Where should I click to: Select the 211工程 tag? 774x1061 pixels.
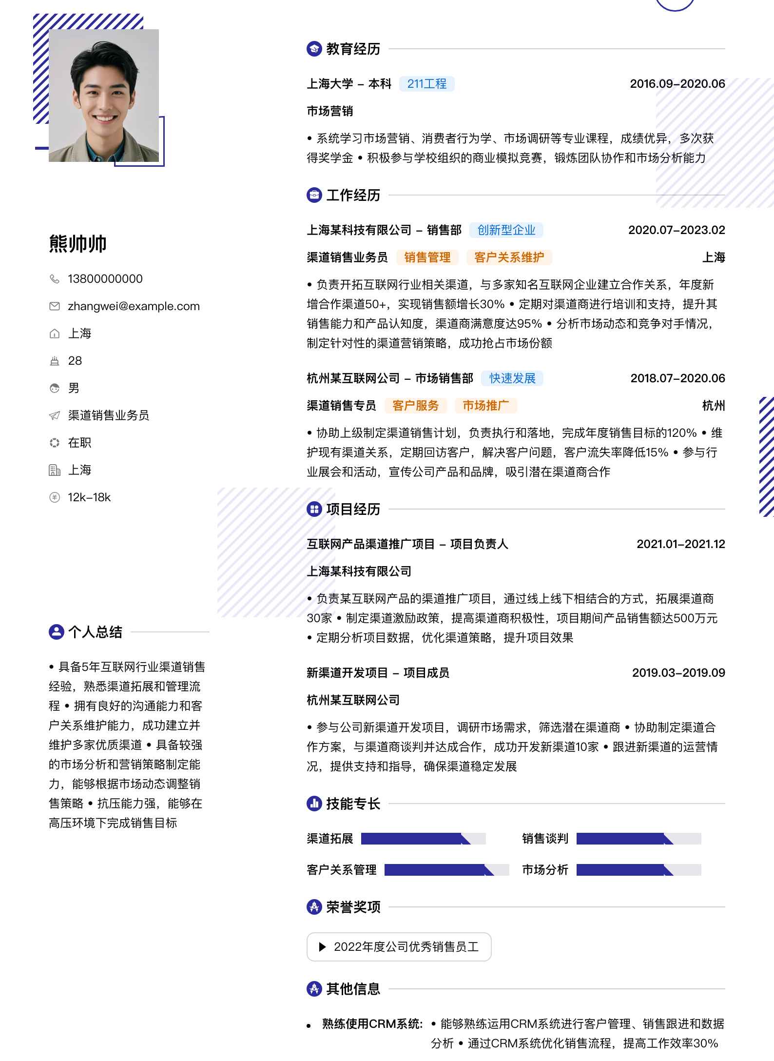tap(427, 84)
